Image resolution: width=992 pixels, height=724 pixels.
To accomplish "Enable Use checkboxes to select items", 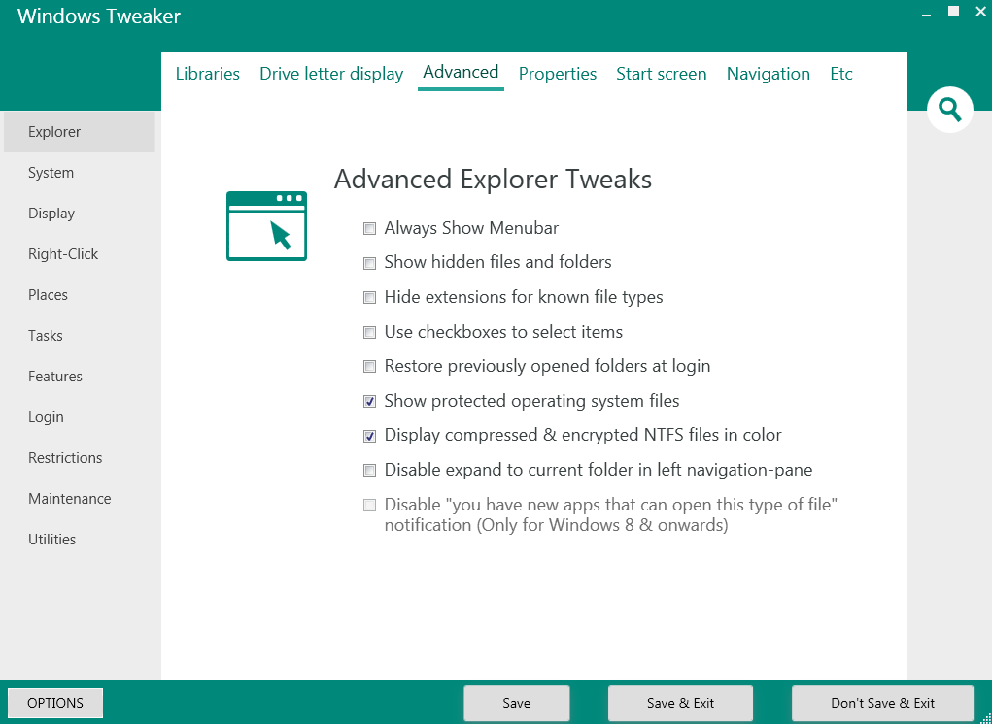I will [369, 332].
